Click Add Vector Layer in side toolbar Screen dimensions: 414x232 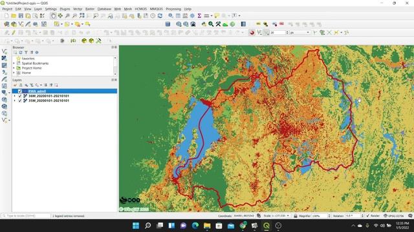(5, 52)
